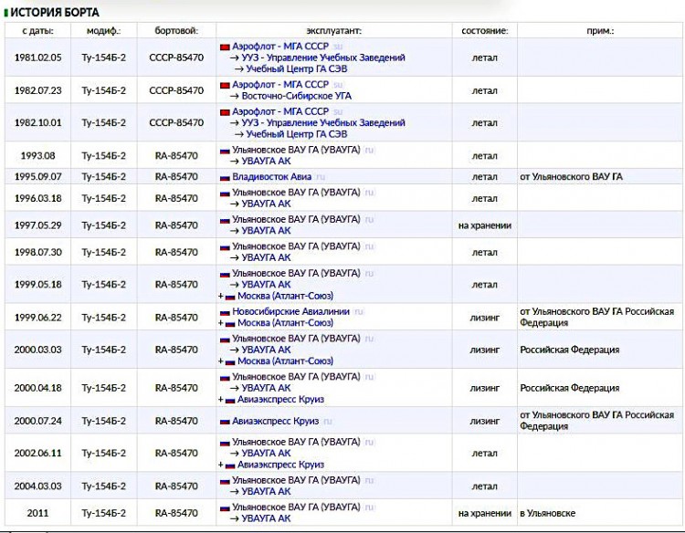This screenshot has width=685, height=533.
Task: Click the Russian flag icon in the 1996.03.18 row
Action: point(225,193)
